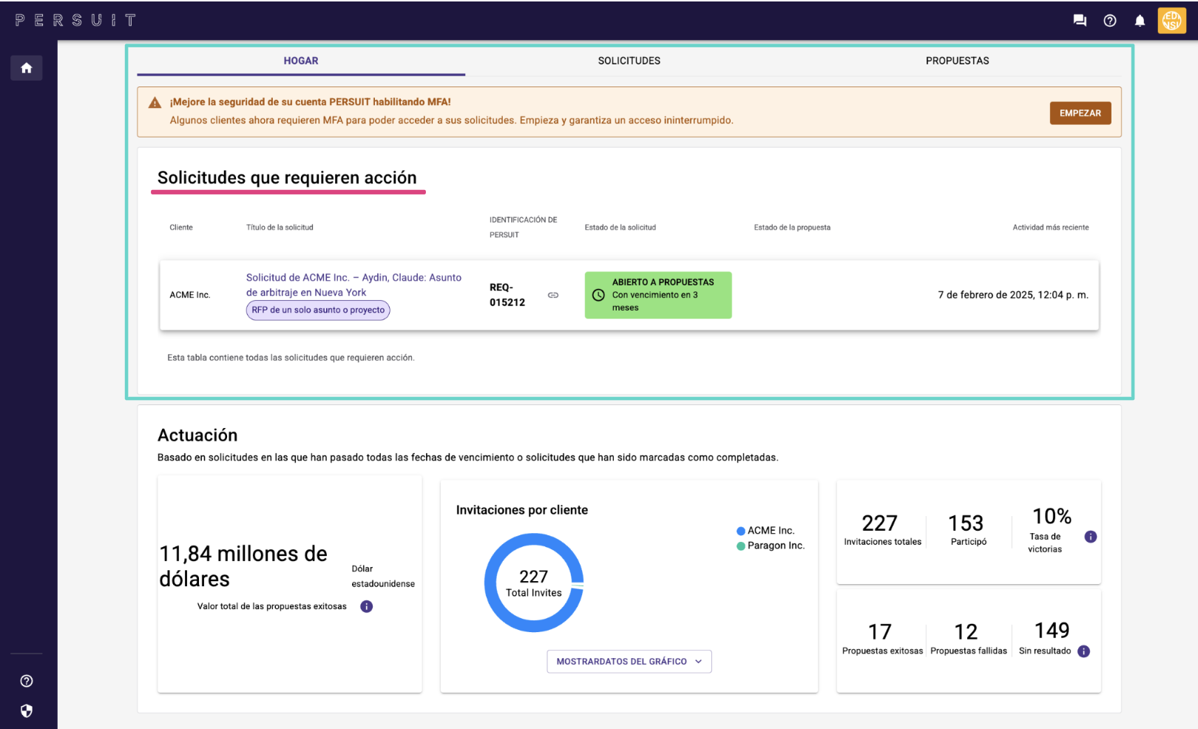1198x729 pixels.
Task: Click the ABIERTO A PROPUESTAS status badge
Action: tap(658, 295)
